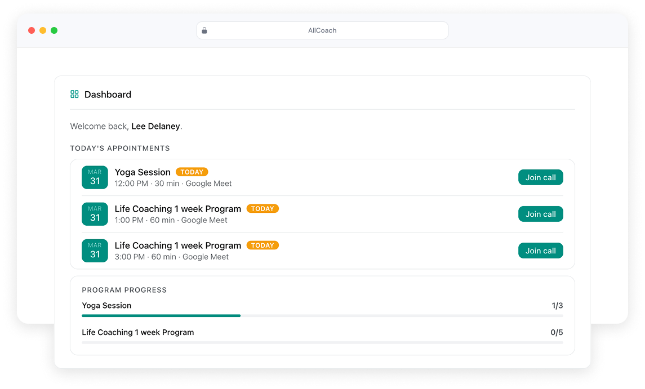The width and height of the screenshot is (645, 389).
Task: Open the 1:00 PM Life Coaching appointment title
Action: point(177,209)
